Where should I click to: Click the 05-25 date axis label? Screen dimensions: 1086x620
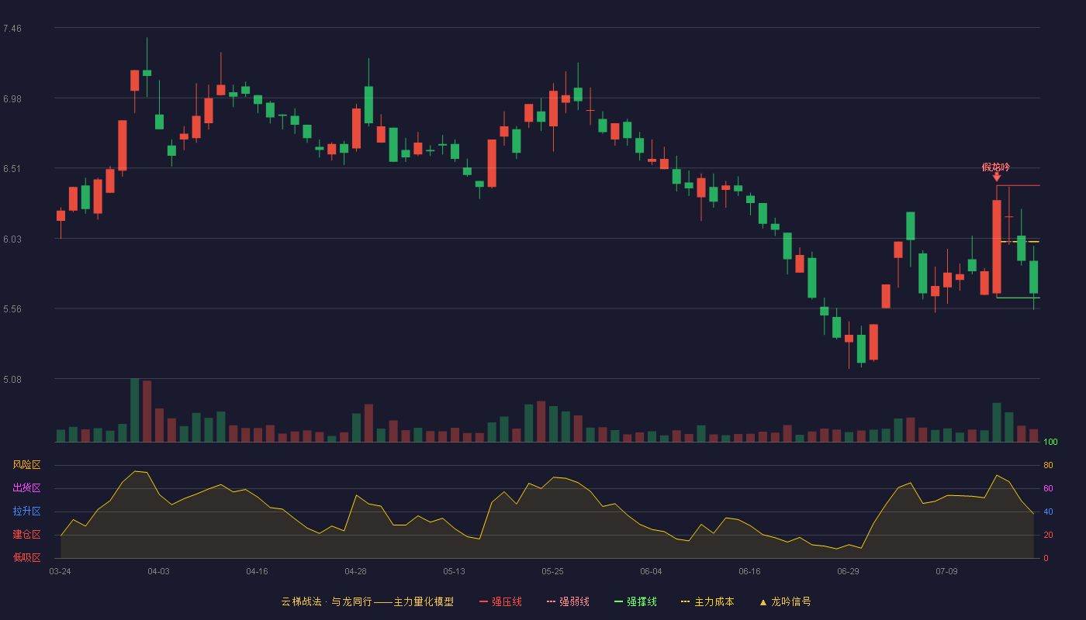[552, 571]
